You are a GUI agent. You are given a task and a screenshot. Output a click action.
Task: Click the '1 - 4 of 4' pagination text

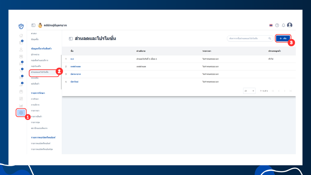pos(264,91)
